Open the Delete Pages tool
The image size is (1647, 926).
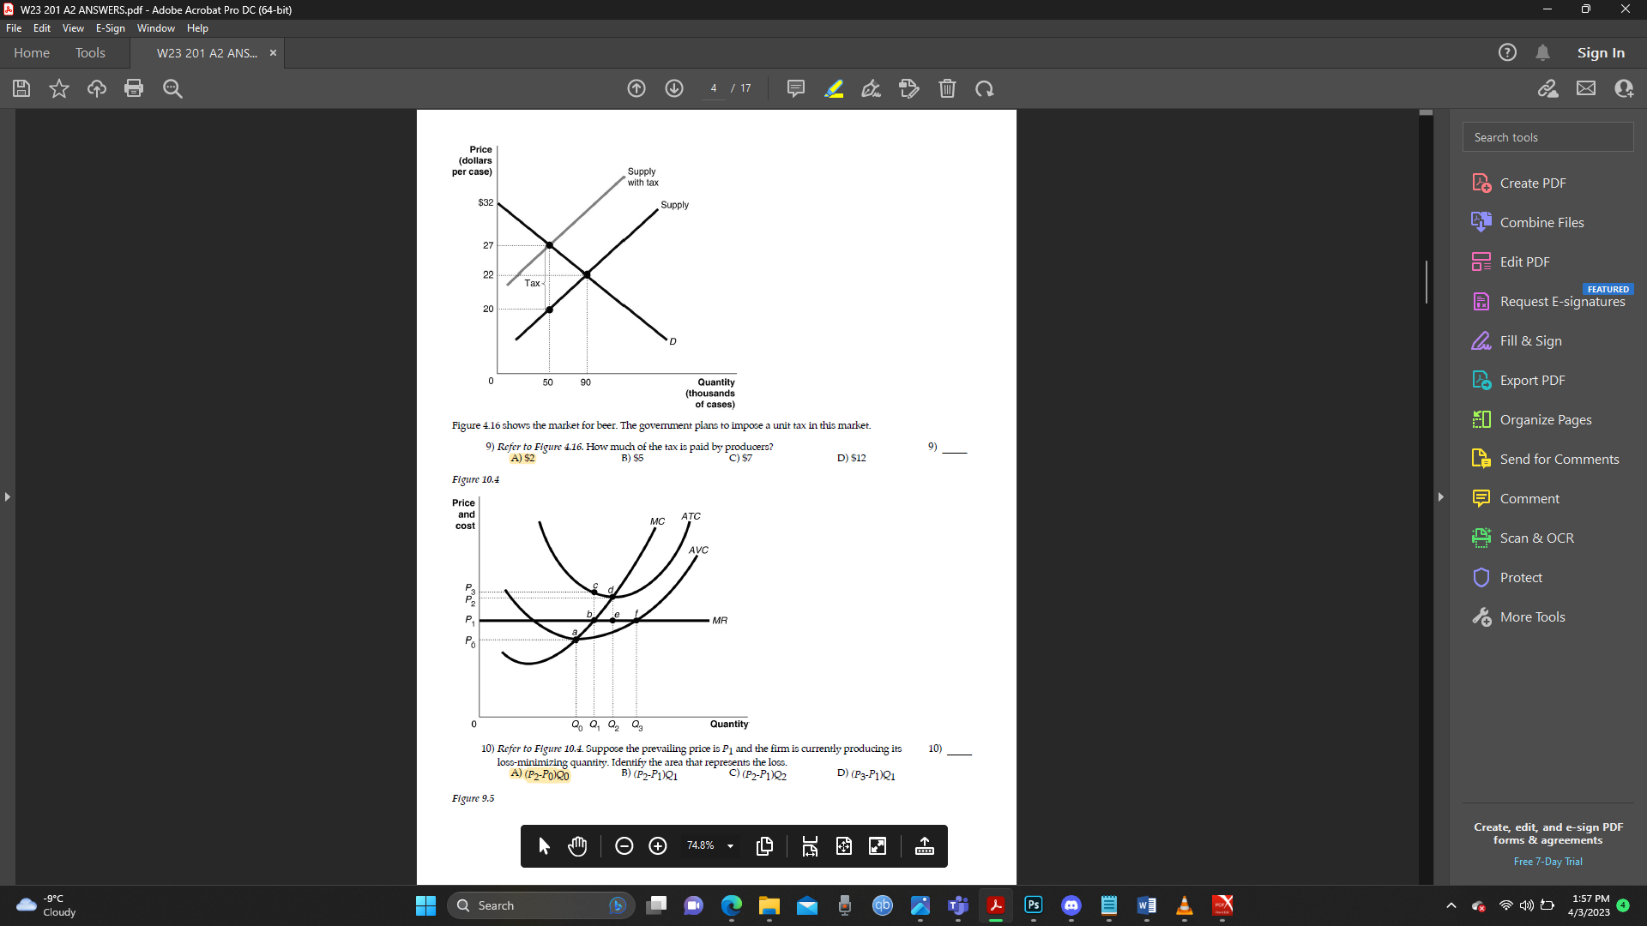click(x=947, y=88)
